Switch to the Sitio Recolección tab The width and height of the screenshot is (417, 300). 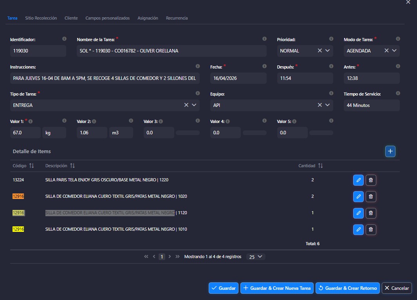[41, 18]
